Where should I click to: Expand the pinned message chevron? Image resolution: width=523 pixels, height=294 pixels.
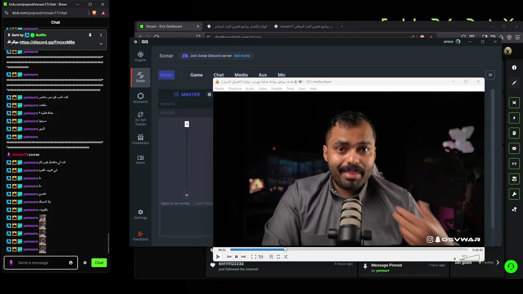101,44
